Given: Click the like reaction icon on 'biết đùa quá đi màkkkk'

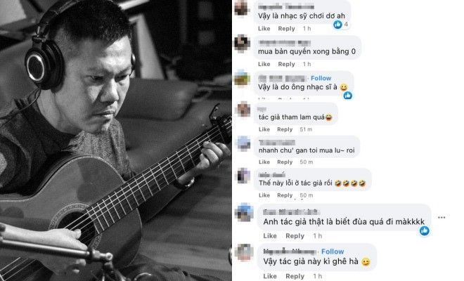Looking at the screenshot, I should coord(425,230).
